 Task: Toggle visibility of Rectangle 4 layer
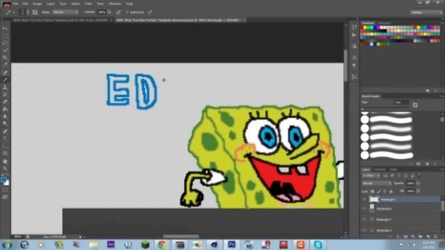364,230
